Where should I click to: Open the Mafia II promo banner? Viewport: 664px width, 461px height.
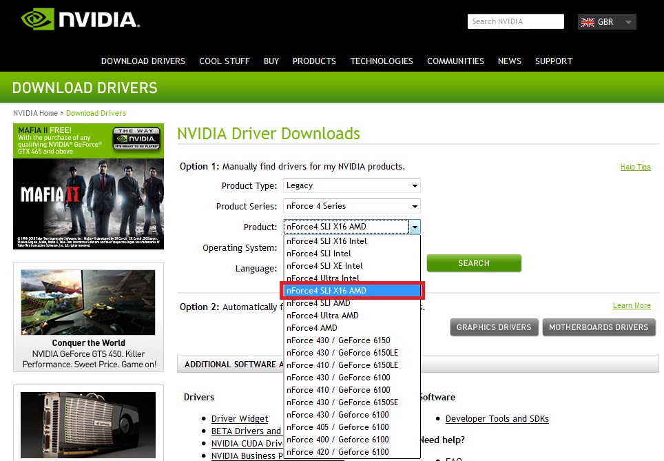click(88, 186)
